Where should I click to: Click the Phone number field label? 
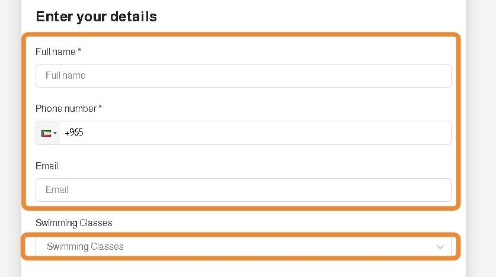pyautogui.click(x=66, y=109)
